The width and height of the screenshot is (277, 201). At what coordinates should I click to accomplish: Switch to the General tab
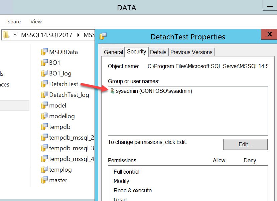click(x=113, y=52)
